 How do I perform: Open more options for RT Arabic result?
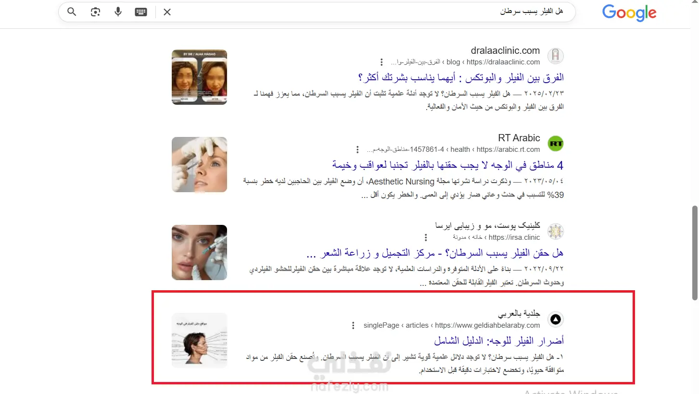coord(357,149)
